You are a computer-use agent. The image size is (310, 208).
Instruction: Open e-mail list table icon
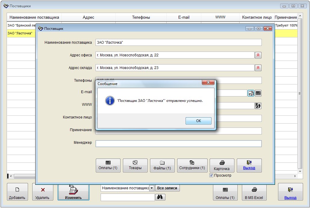pos(258,93)
